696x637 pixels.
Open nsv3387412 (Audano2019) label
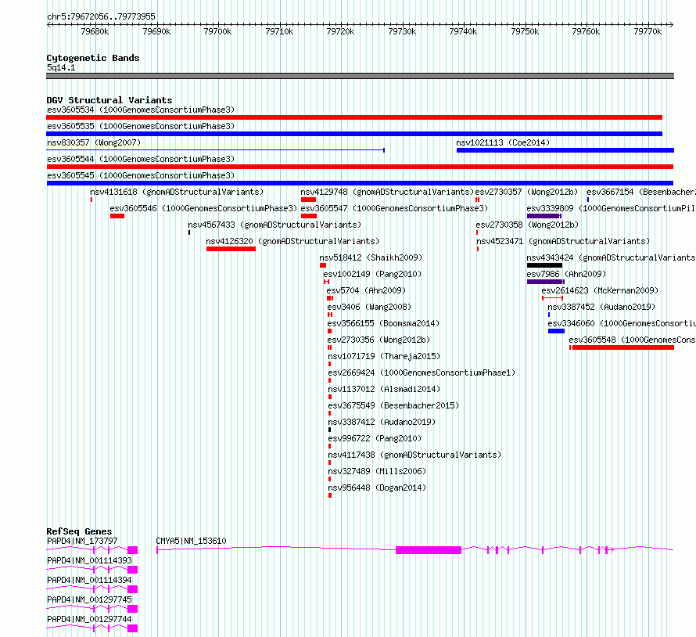coord(382,422)
